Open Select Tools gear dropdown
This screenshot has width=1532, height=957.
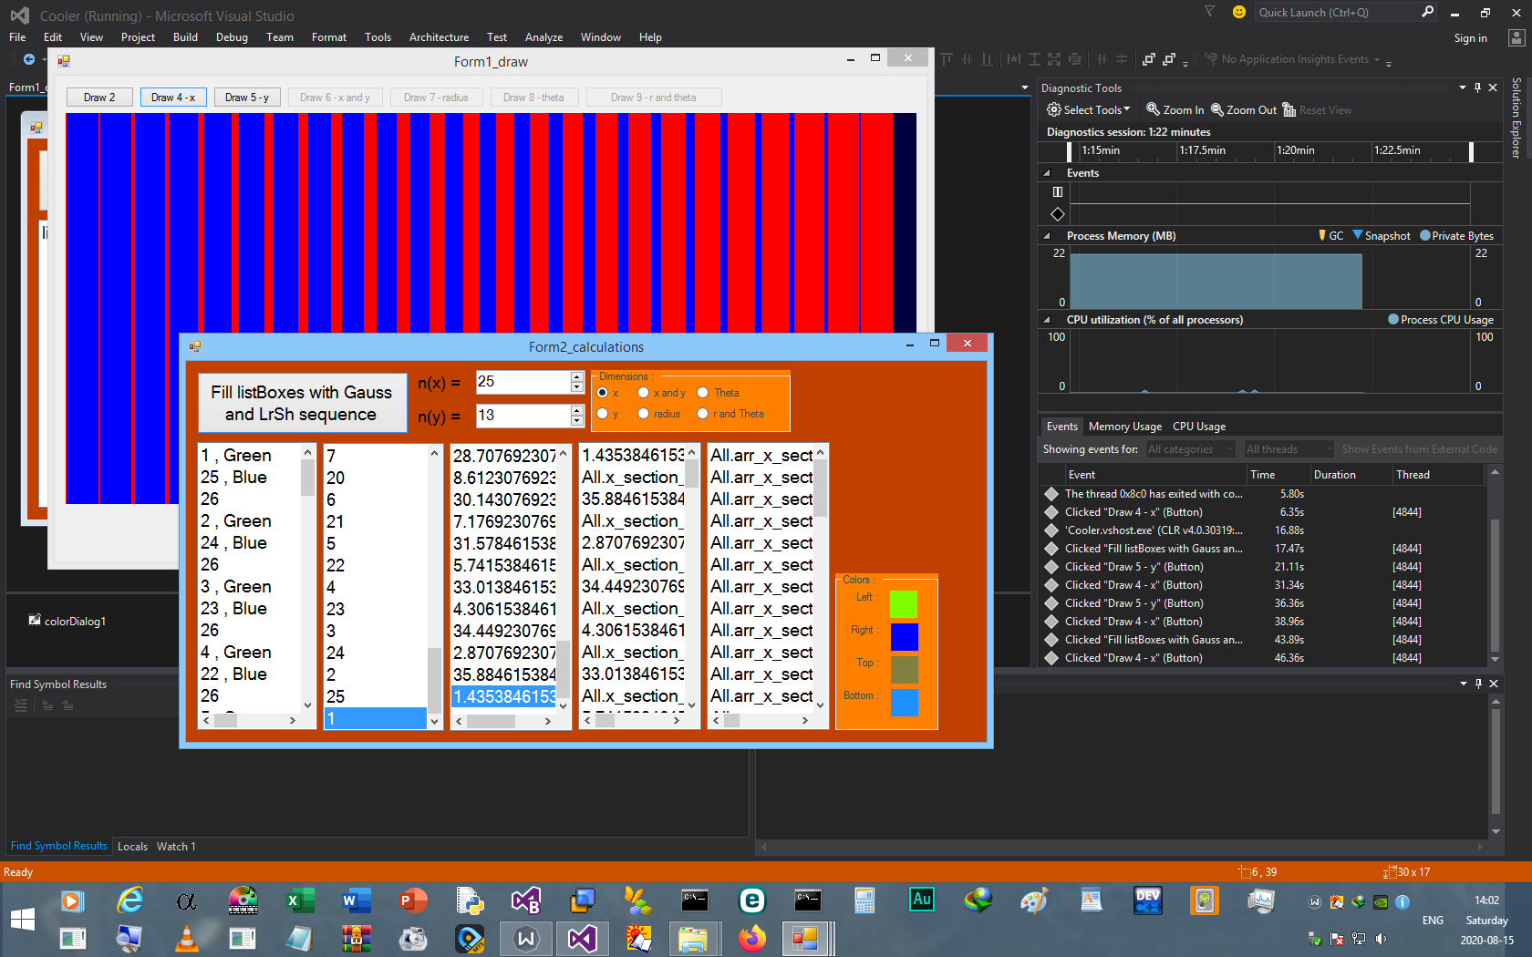tap(1089, 109)
